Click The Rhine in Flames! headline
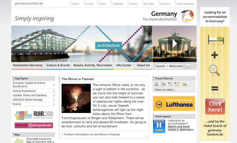The width and height of the screenshot is (237, 143). 78,79
